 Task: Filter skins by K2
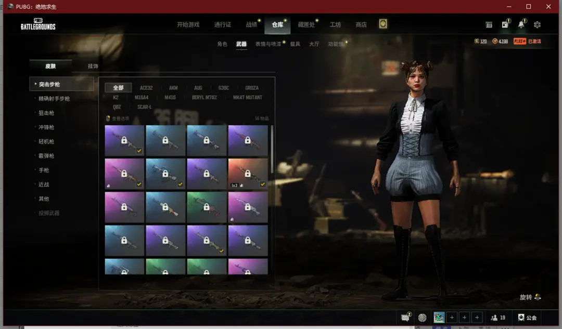point(116,97)
